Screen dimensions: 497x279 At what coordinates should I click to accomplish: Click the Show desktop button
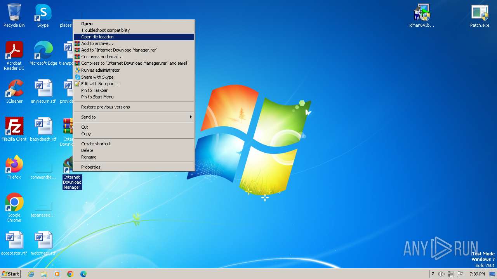tap(492, 274)
